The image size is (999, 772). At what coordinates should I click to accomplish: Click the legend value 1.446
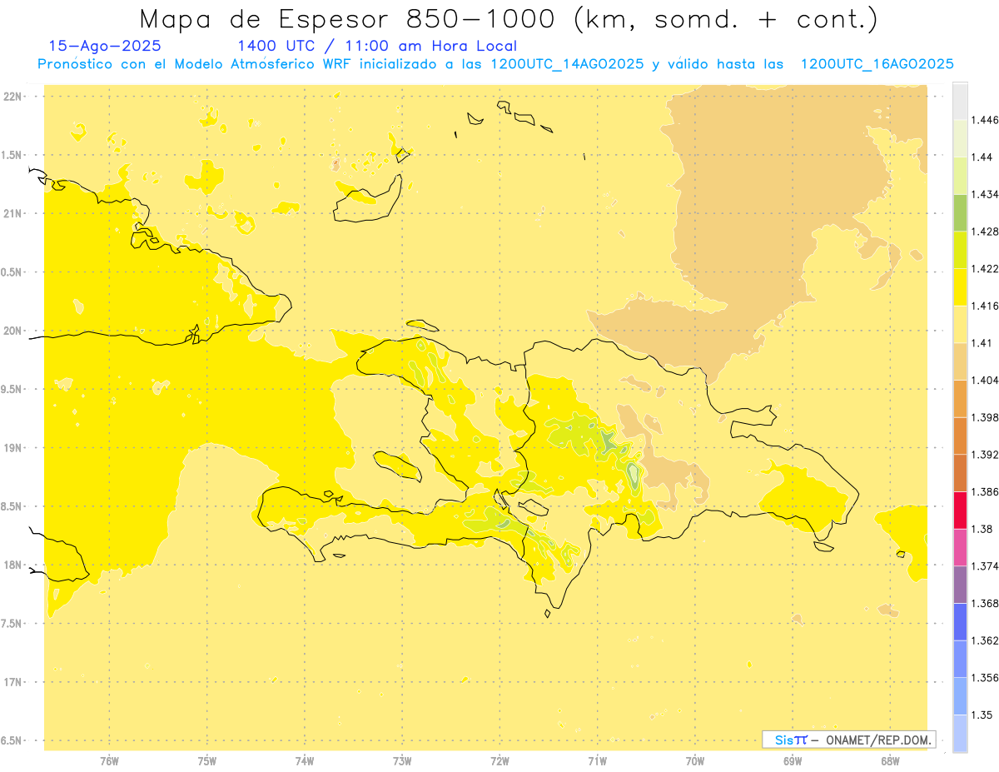pos(985,120)
